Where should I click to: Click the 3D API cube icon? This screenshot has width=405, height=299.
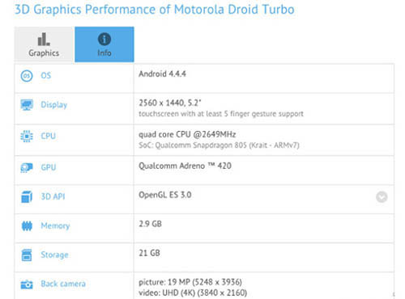pos(27,196)
